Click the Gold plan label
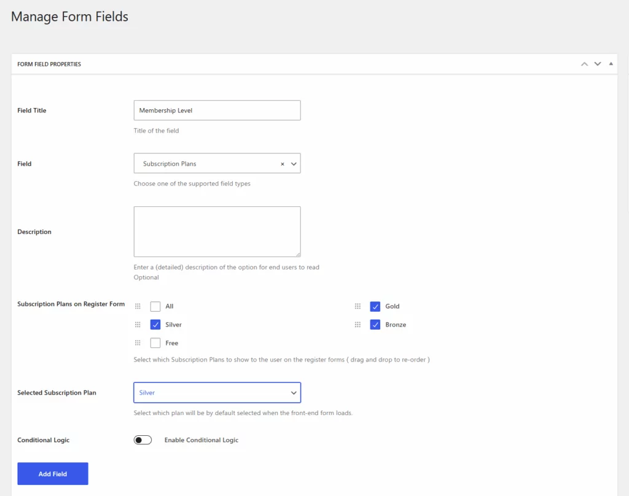Screen dimensions: 629x496 point(393,306)
